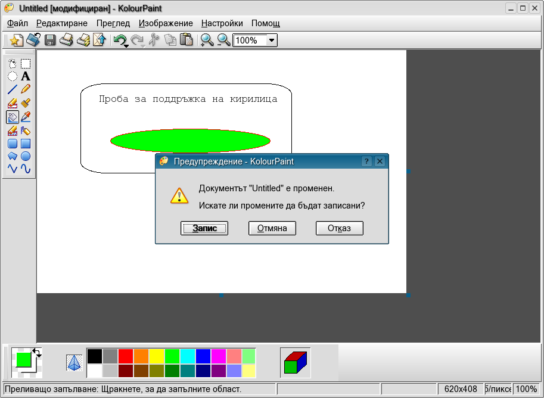The width and height of the screenshot is (544, 398).
Task: Open the Изображение menu
Action: (x=166, y=23)
